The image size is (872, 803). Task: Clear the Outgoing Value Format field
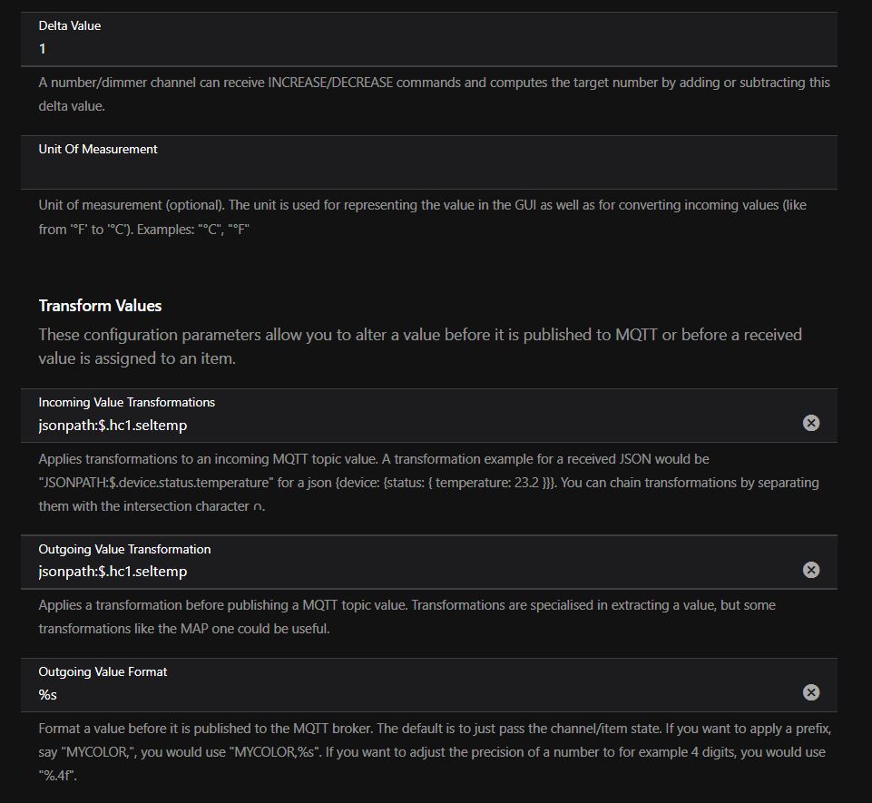coord(811,692)
